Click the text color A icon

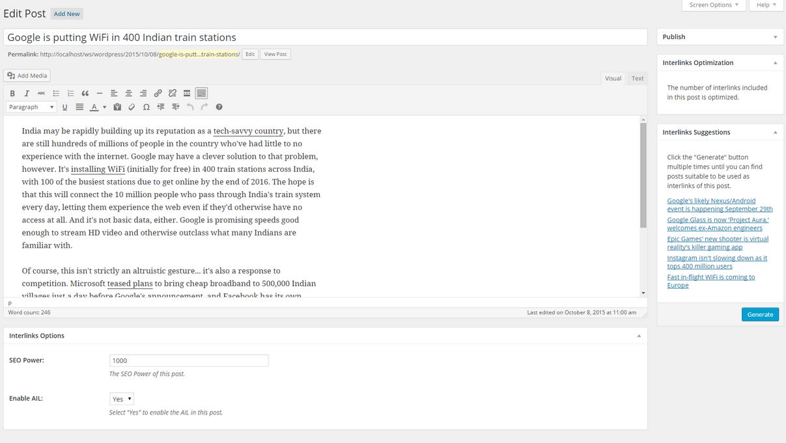click(x=94, y=107)
